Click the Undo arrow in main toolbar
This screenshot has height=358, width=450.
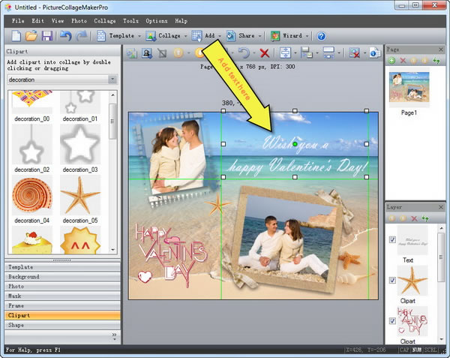(65, 35)
